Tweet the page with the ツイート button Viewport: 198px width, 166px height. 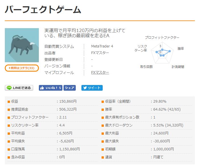[x=92, y=88]
